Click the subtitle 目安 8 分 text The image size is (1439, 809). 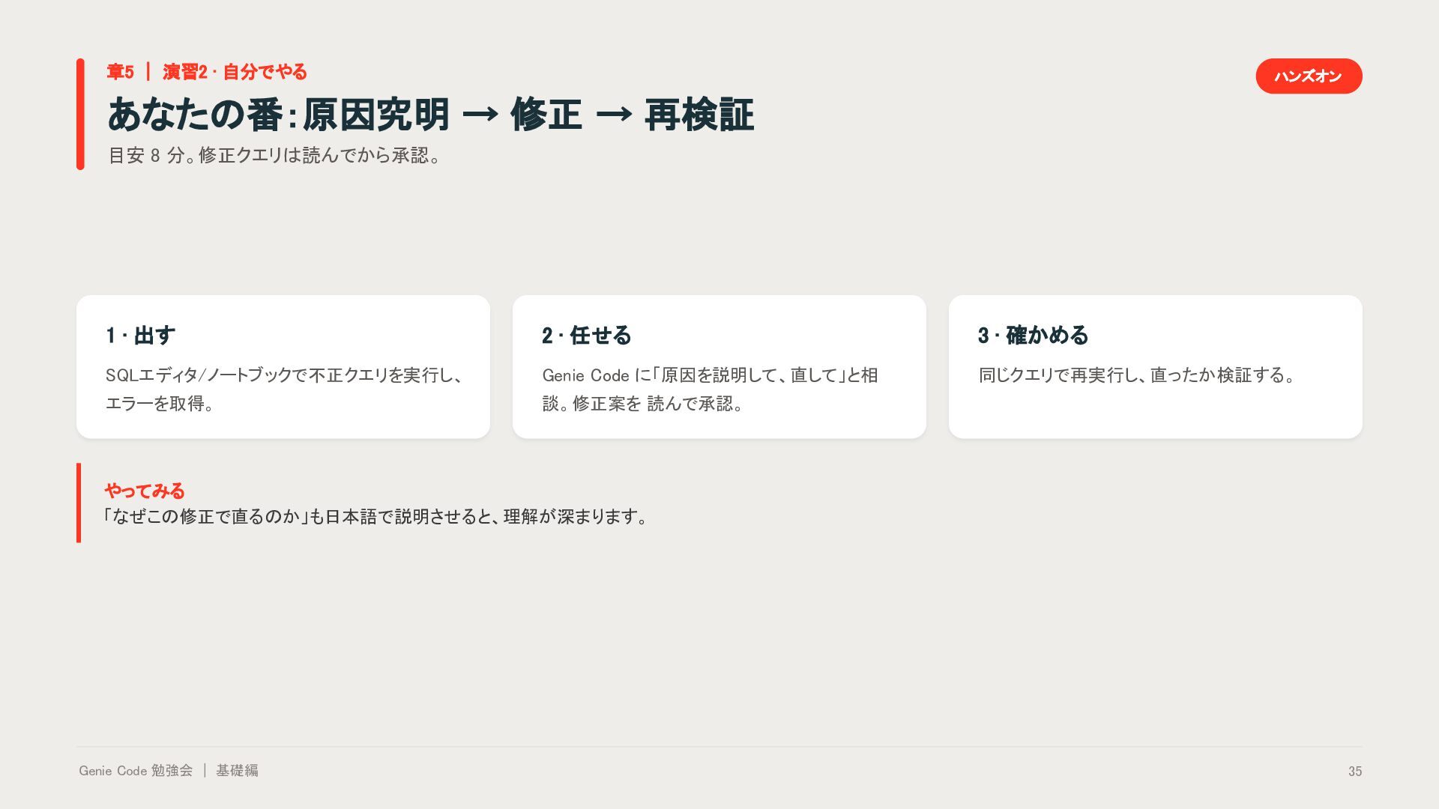click(275, 155)
